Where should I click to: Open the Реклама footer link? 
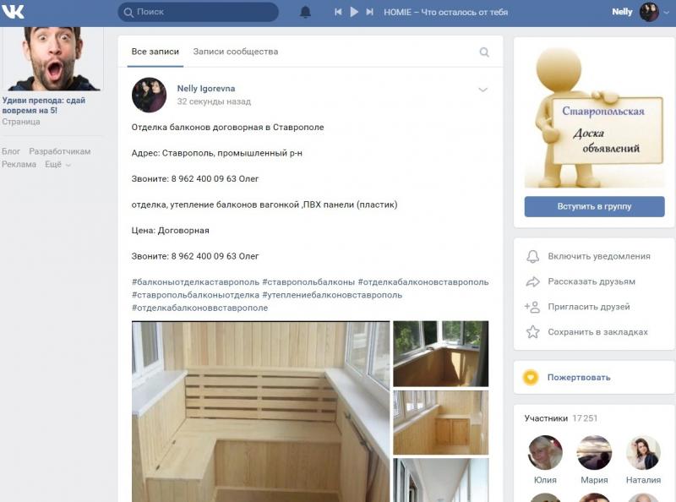tap(19, 164)
